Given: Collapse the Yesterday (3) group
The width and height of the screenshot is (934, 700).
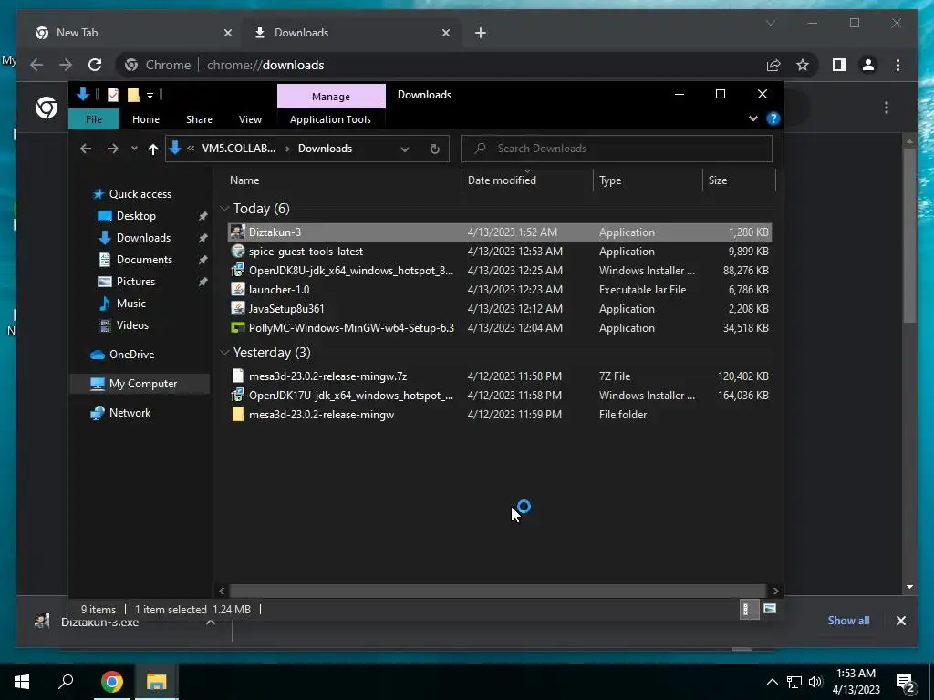Looking at the screenshot, I should click(x=224, y=353).
